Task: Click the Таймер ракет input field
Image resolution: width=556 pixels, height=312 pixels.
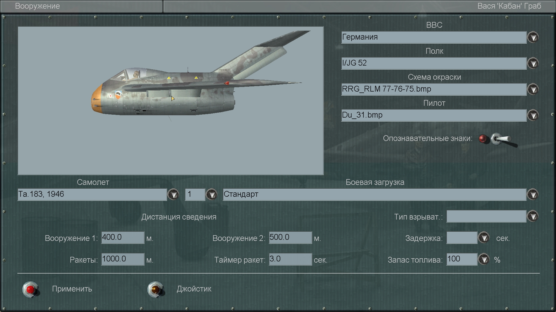Action: (x=290, y=259)
